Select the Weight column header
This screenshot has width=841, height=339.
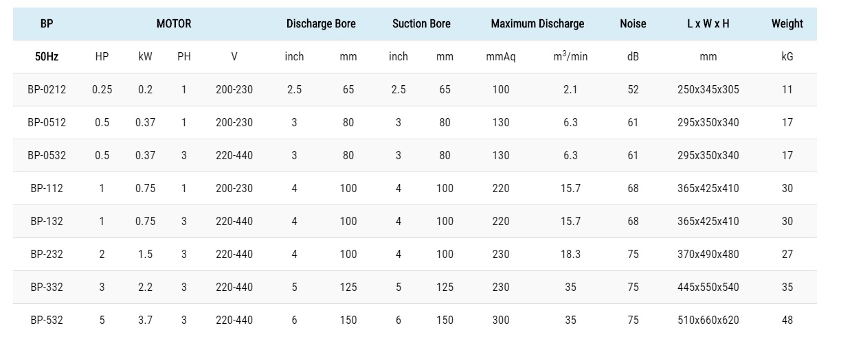[x=787, y=23]
